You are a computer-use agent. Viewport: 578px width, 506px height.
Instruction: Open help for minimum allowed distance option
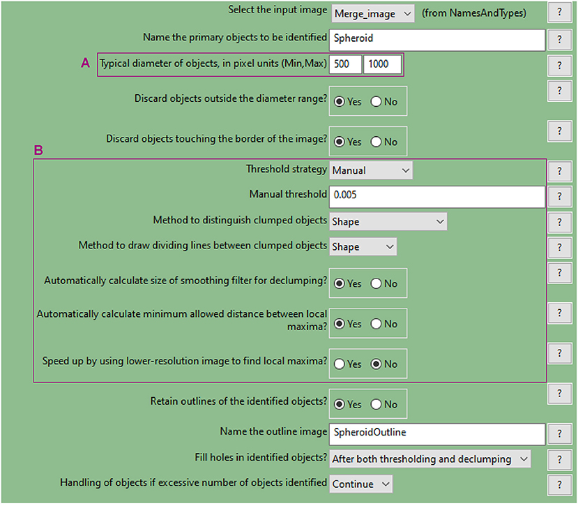tap(559, 313)
